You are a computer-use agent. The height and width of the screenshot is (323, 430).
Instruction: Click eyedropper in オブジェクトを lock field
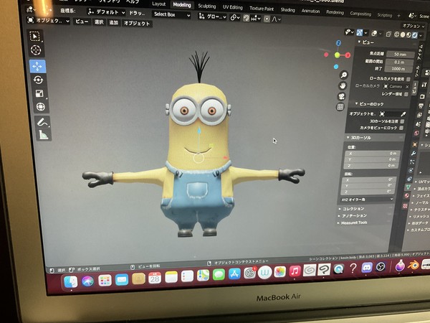403,114
